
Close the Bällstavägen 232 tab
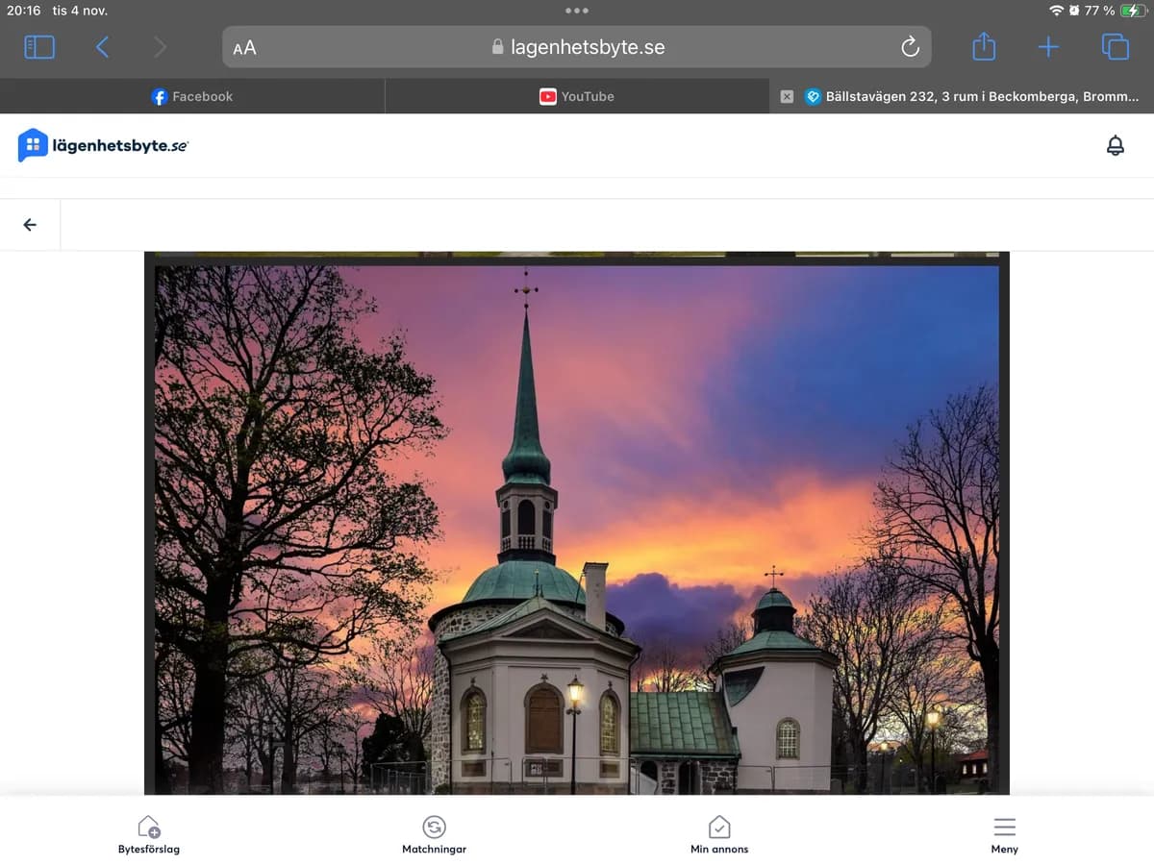787,96
